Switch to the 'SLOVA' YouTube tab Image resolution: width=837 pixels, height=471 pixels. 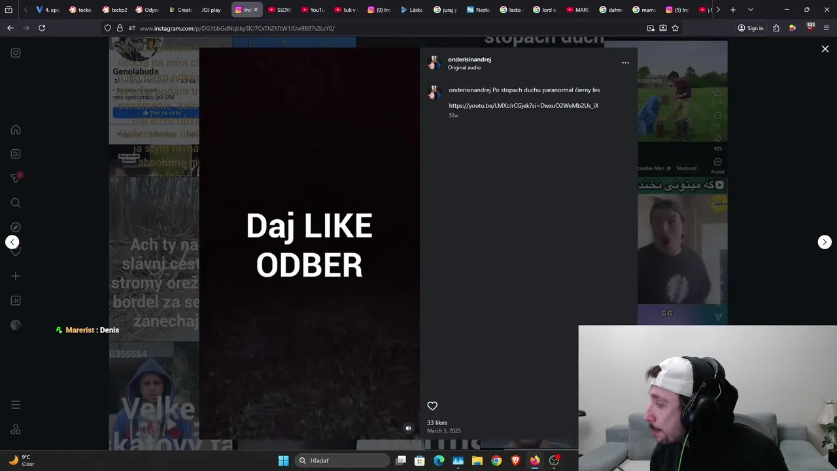pyautogui.click(x=280, y=10)
